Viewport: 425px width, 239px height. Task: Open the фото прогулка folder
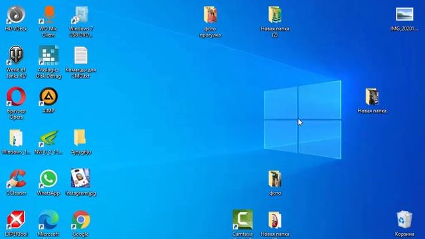pos(210,15)
